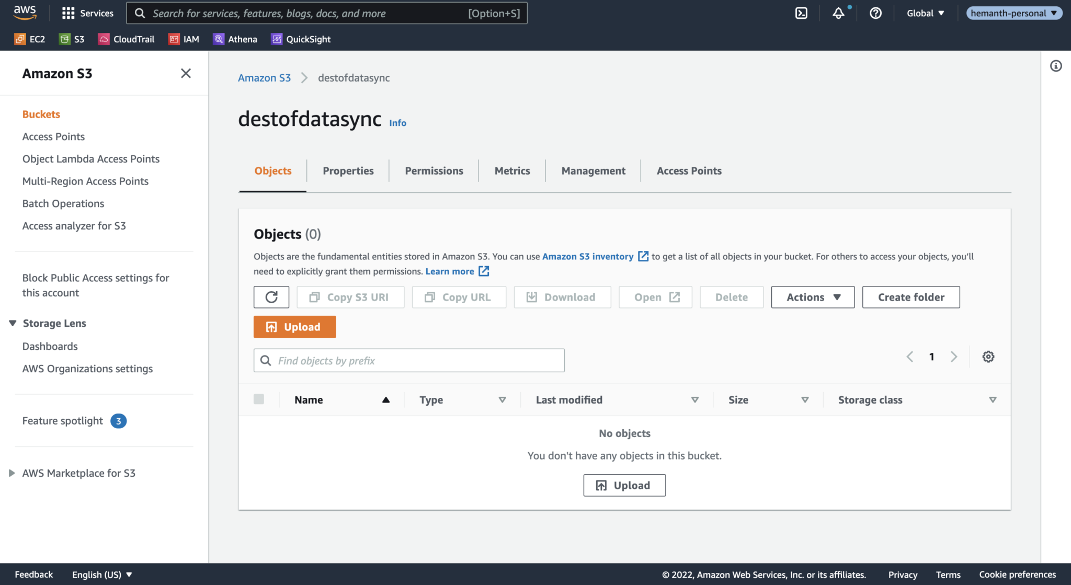Screen dimensions: 1071x585
Task: Launch CloudShell from the top bar
Action: (x=801, y=13)
